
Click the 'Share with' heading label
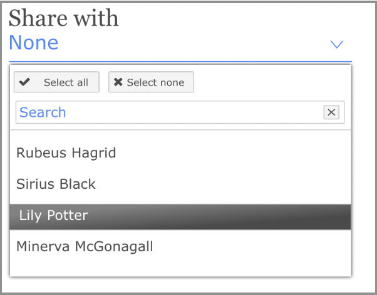(63, 18)
